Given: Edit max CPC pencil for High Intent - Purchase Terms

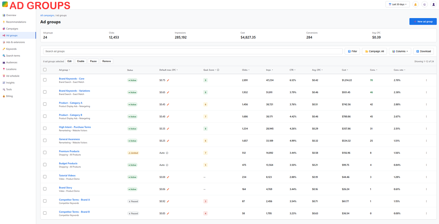Looking at the screenshot, I should (168, 129).
